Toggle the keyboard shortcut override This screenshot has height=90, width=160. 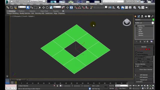71,7
